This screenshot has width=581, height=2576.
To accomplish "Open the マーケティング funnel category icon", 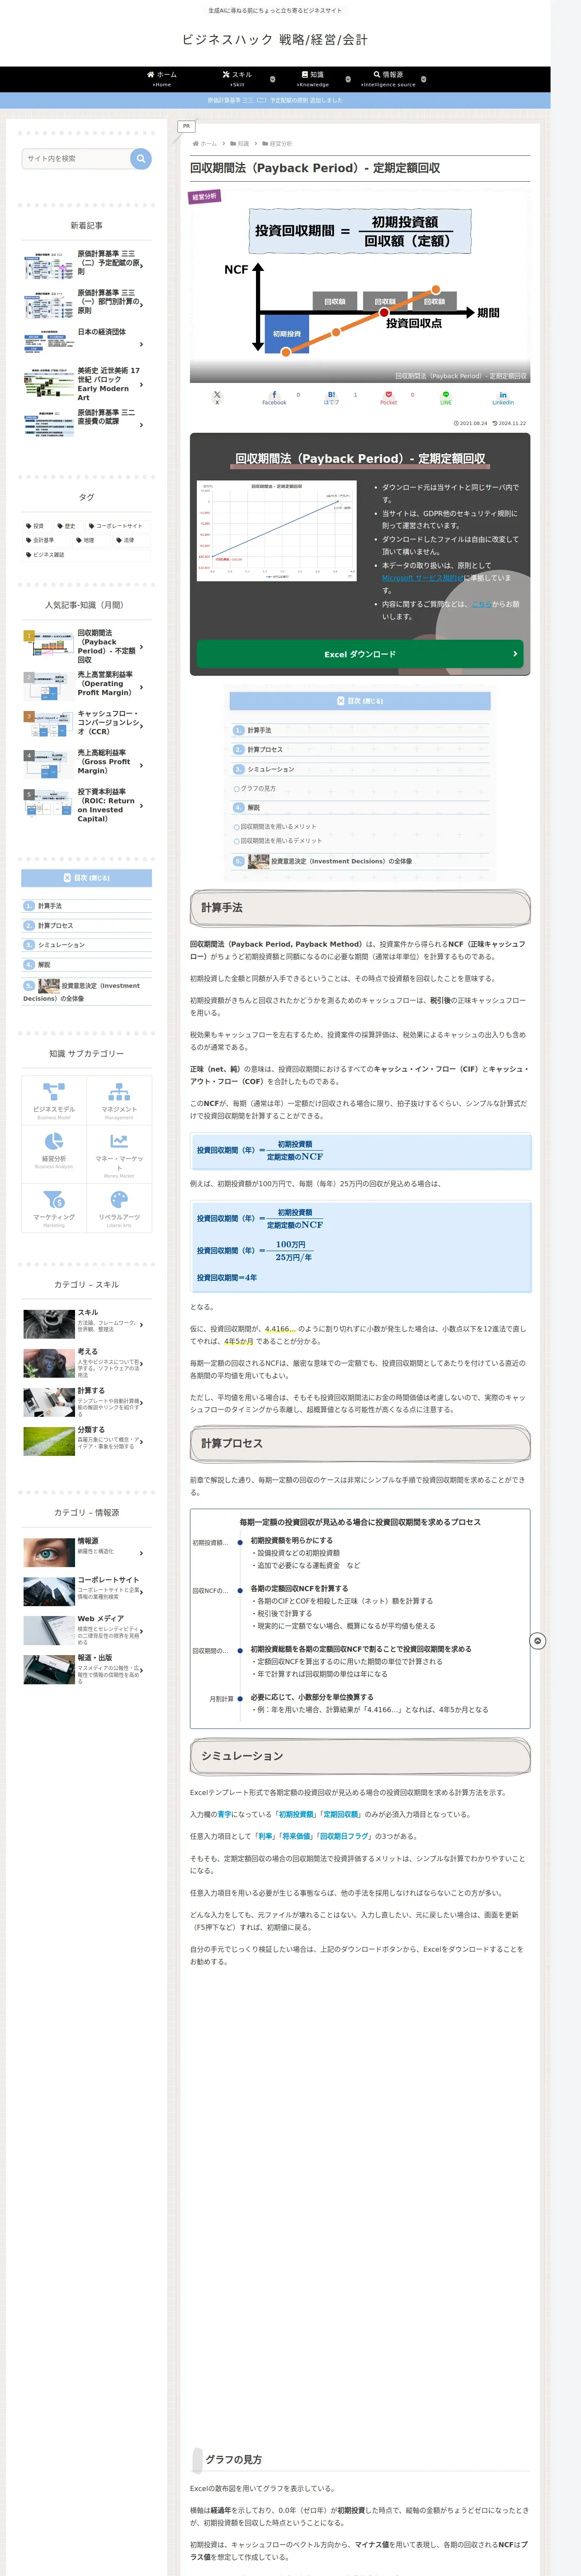I will coord(54,1208).
